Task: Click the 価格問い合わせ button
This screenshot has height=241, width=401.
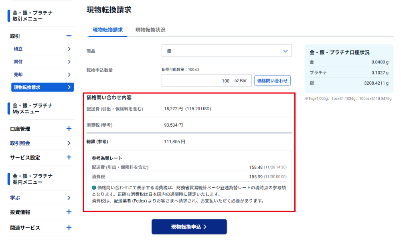Action: tap(272, 81)
